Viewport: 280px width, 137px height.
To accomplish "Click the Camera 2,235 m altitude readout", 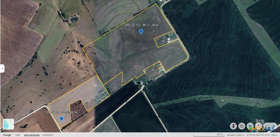I will pos(236,135).
